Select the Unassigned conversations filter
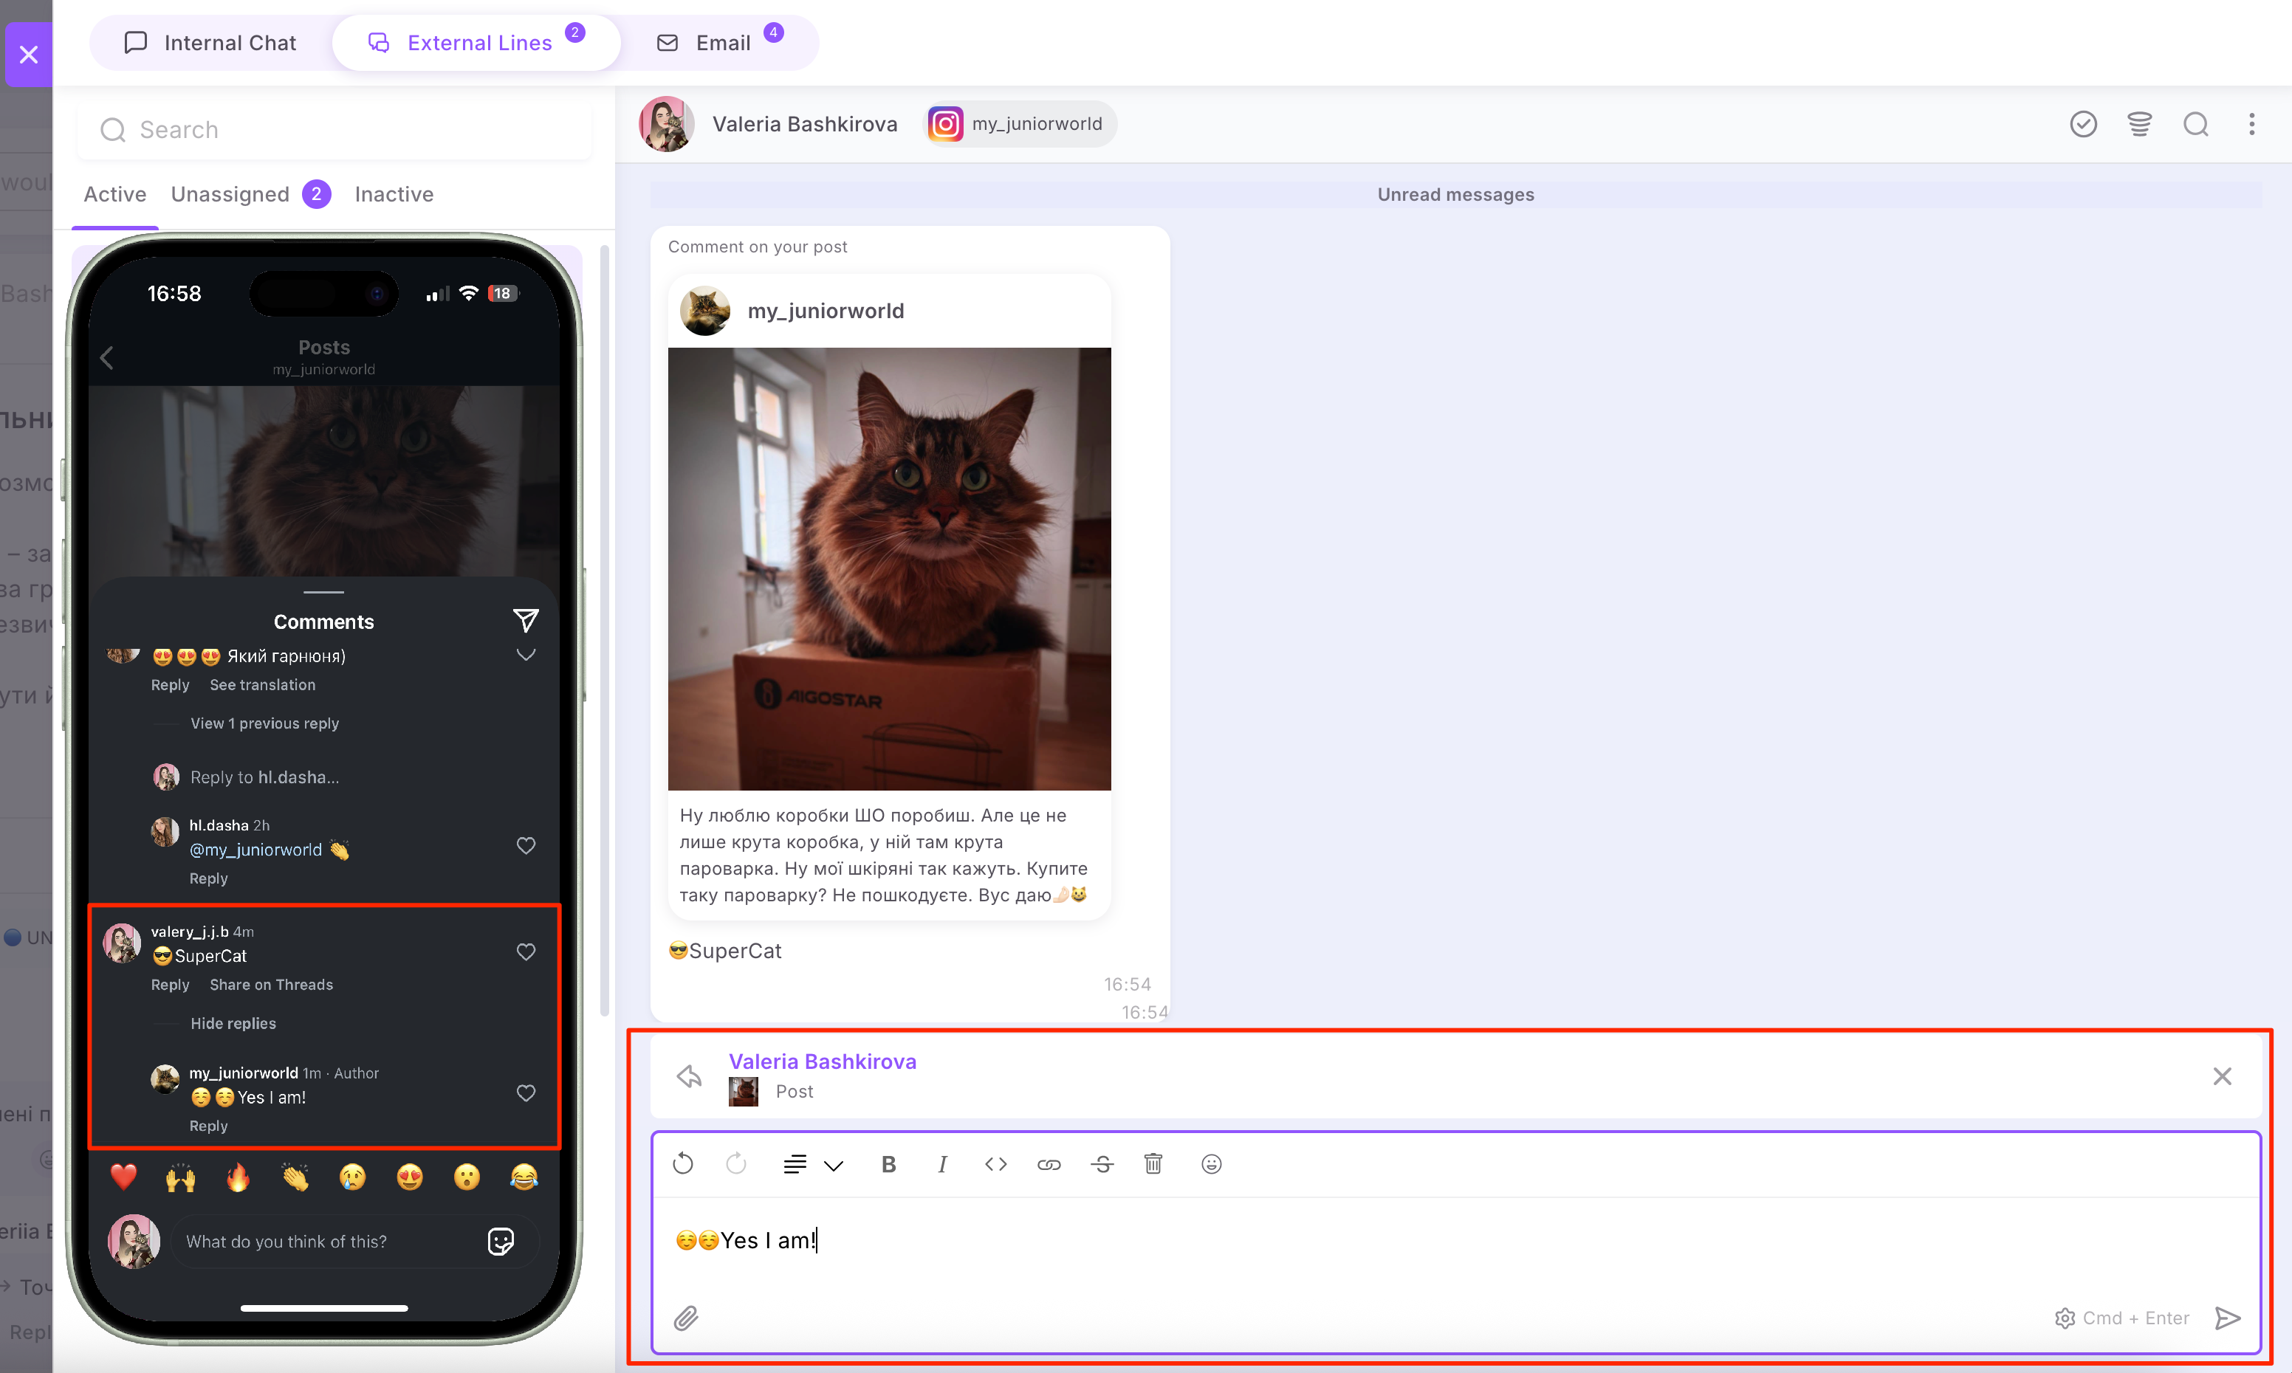Screen dimensions: 2292x1373 (x=230, y=194)
